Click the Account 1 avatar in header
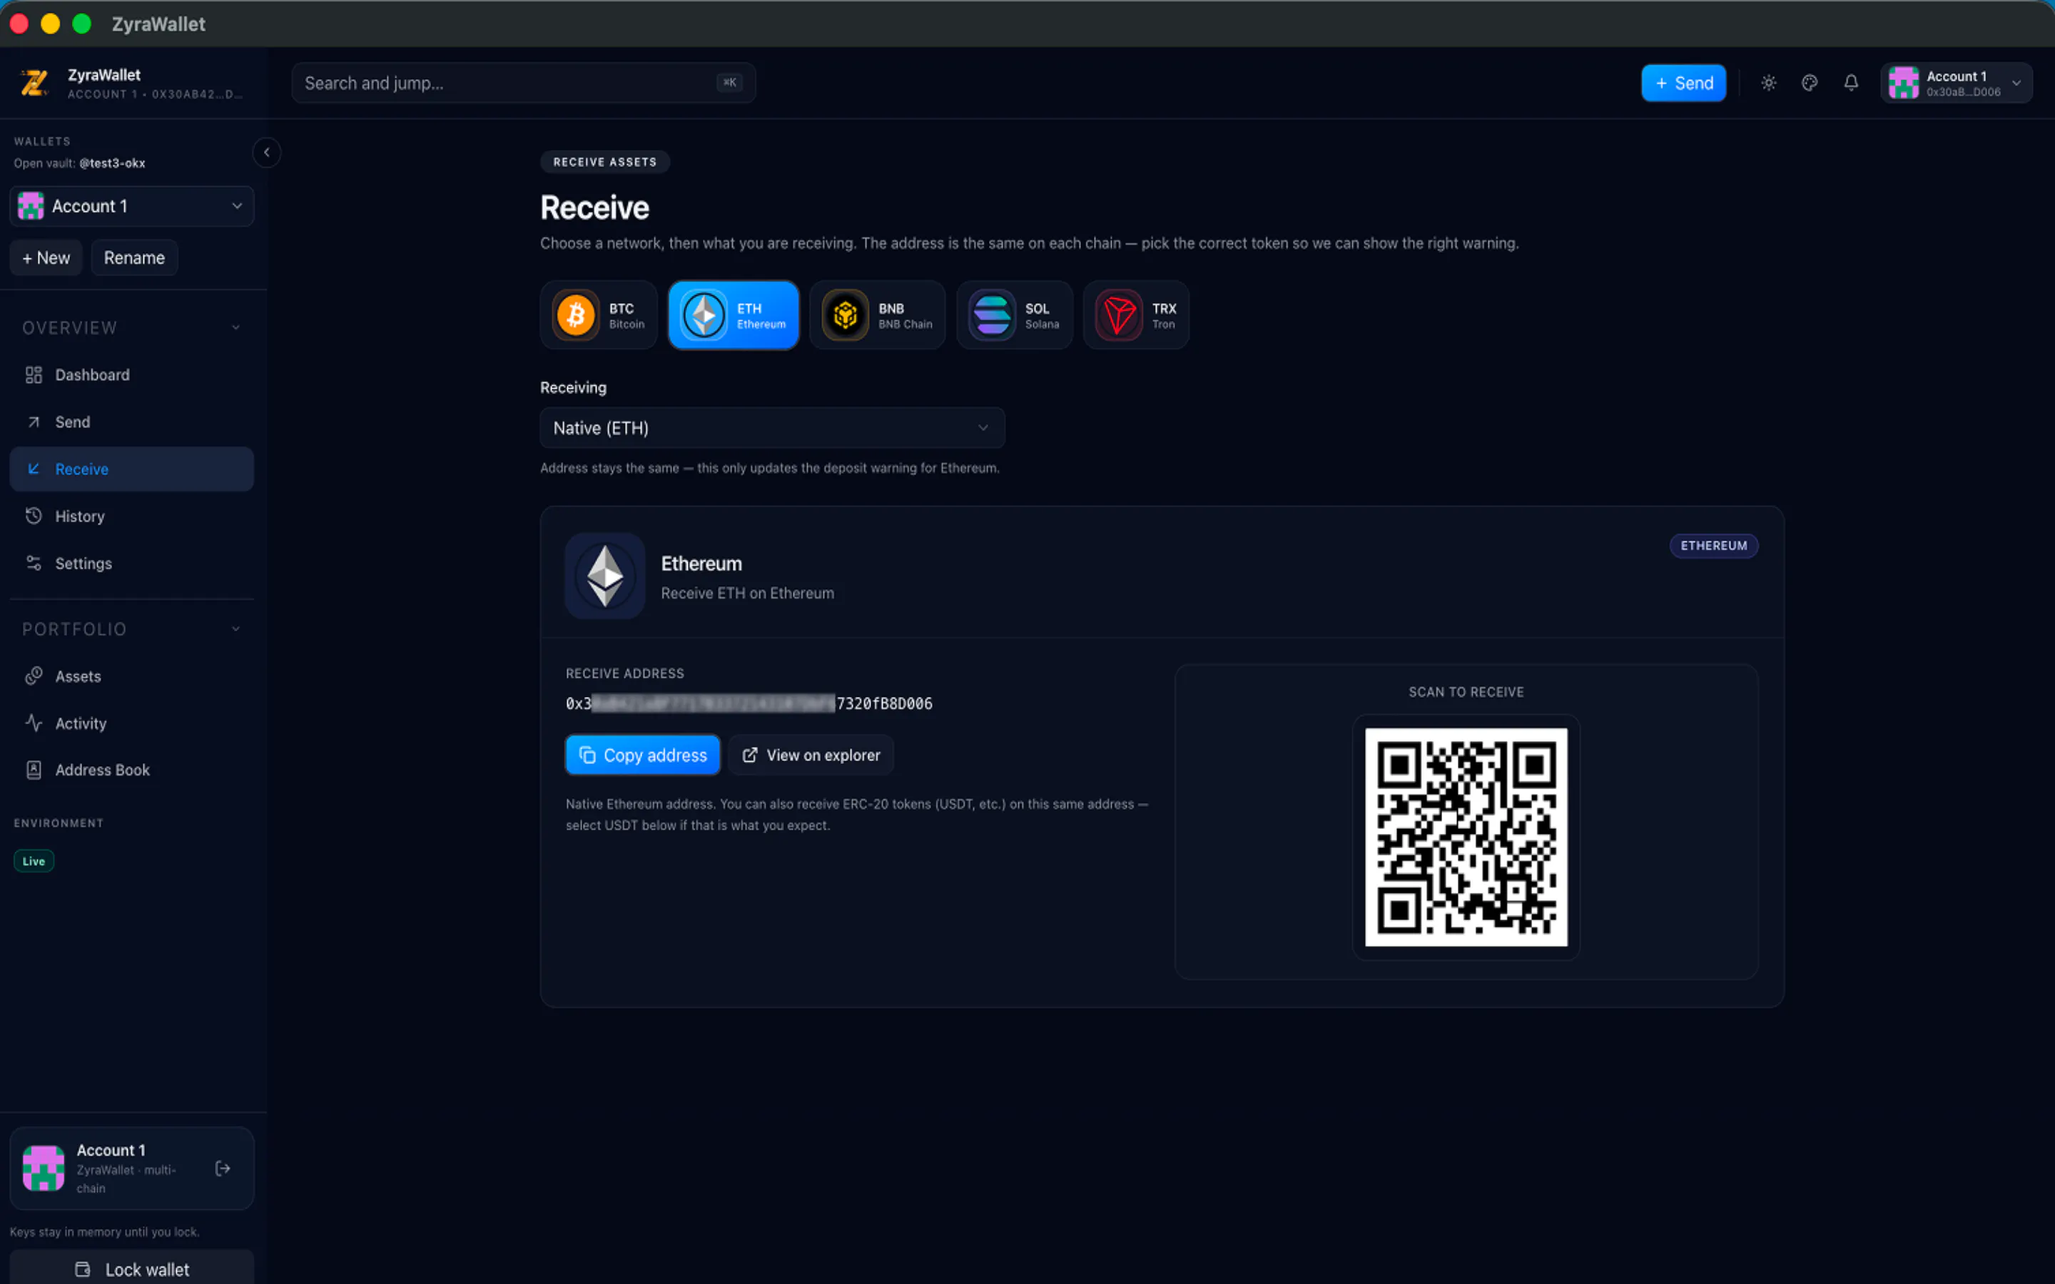This screenshot has height=1284, width=2055. click(1903, 82)
